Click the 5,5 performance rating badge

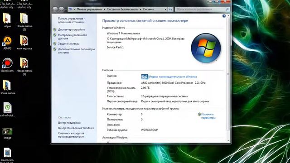click(x=145, y=77)
